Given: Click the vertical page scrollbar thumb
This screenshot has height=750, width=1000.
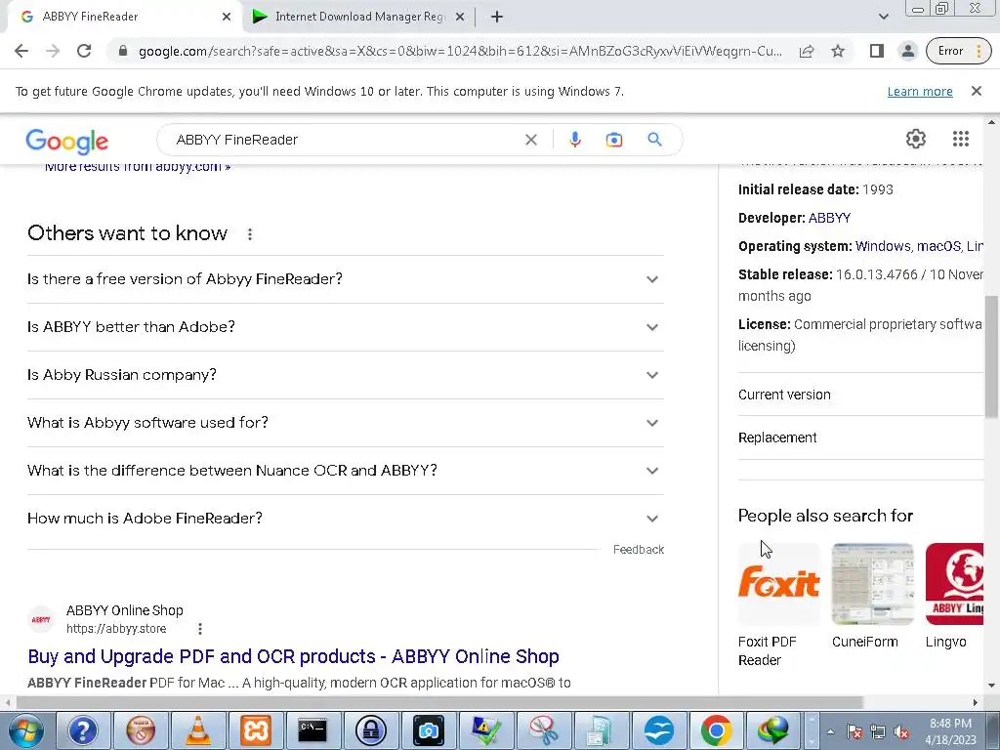Looking at the screenshot, I should click(992, 355).
